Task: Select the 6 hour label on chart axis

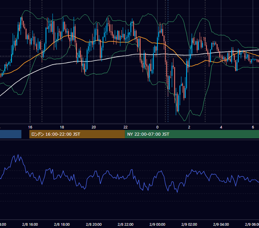Action: (253, 127)
